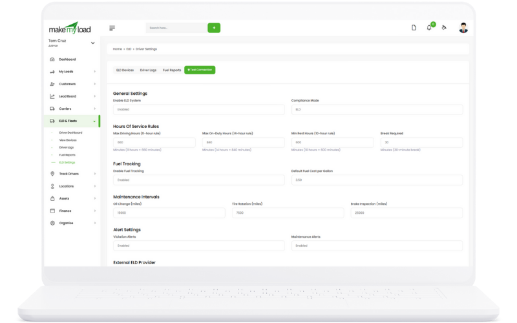
Task: Open Enable ELD System field
Action: [x=199, y=109]
